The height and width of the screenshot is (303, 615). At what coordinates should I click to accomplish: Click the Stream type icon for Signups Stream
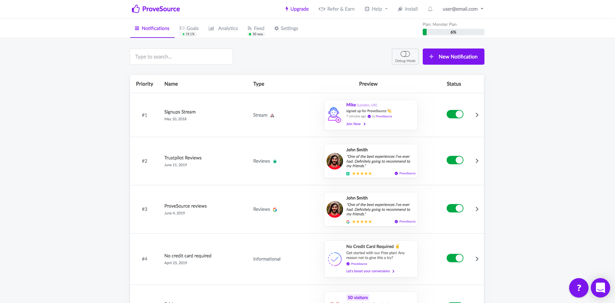(x=272, y=115)
